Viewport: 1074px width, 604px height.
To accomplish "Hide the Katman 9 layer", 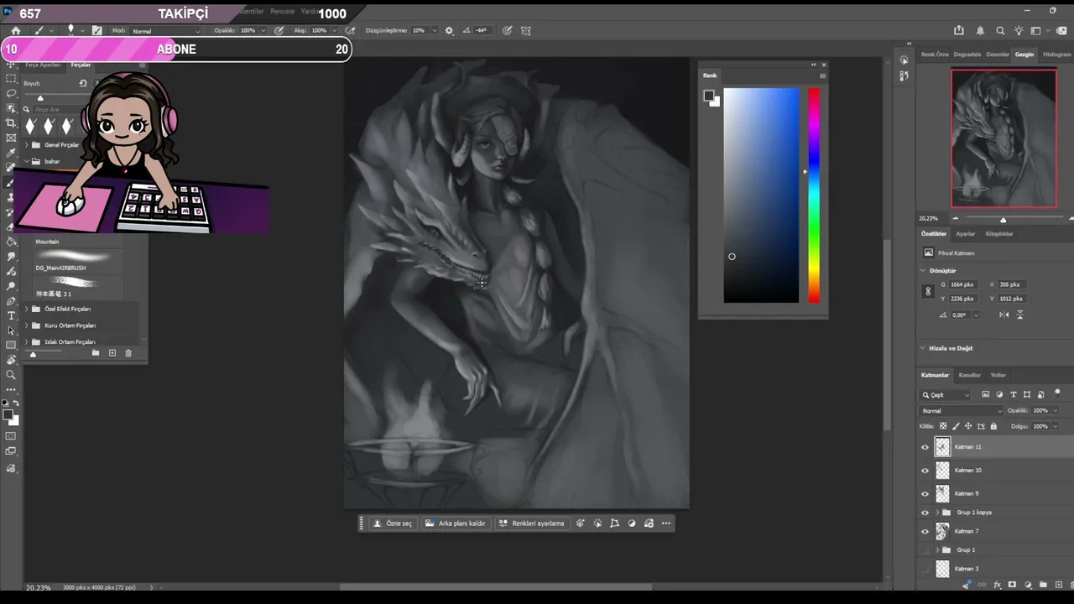I will point(925,494).
